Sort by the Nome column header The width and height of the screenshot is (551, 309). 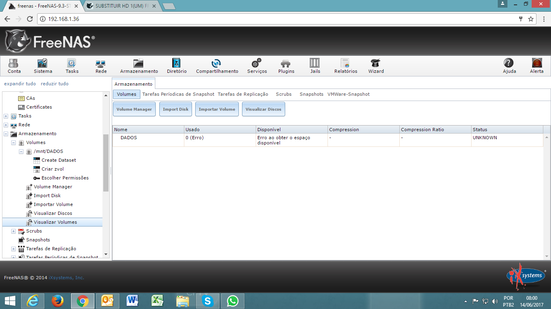(x=148, y=130)
